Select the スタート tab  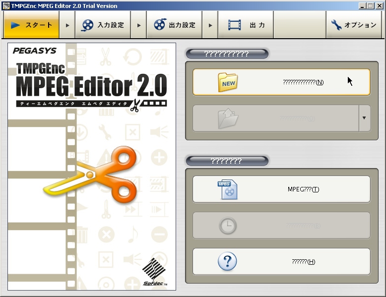(32, 25)
